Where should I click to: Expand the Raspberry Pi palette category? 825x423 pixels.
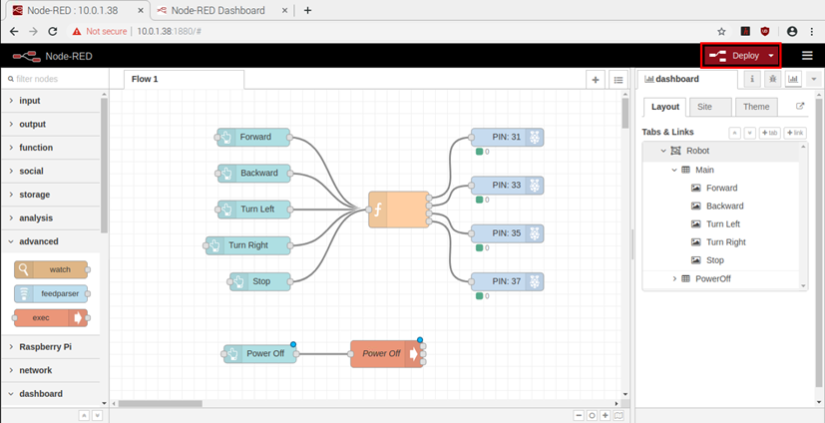(x=51, y=347)
